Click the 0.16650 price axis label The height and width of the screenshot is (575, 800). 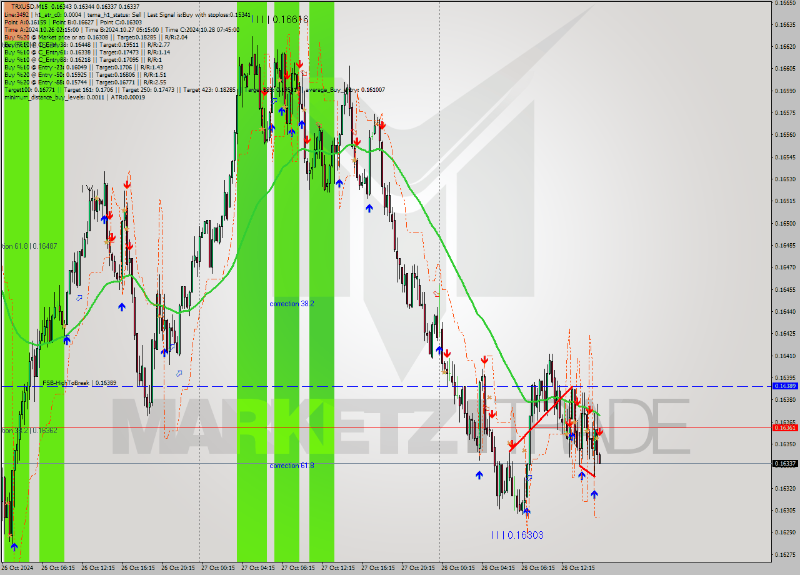pyautogui.click(x=785, y=2)
